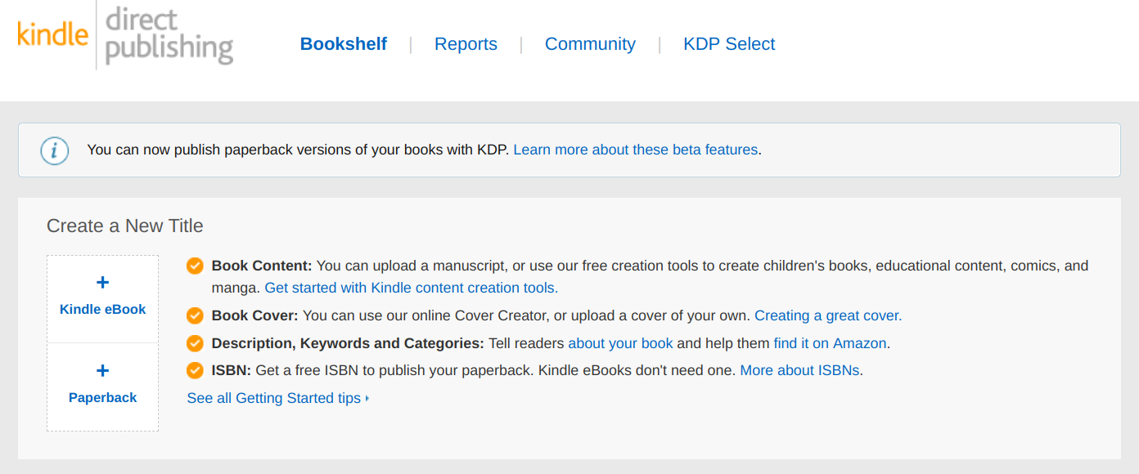Image resolution: width=1139 pixels, height=474 pixels.
Task: Click the 'ISBN:' bold label
Action: click(x=232, y=370)
